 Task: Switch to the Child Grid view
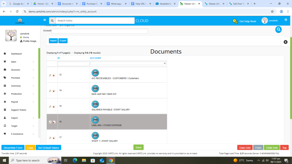coord(271,148)
